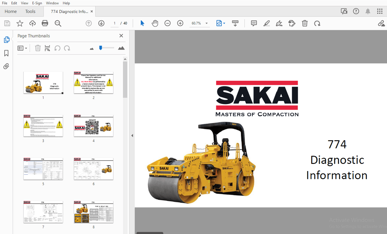Select page 4 QR code thumbnail
The image size is (387, 234).
click(x=93, y=126)
